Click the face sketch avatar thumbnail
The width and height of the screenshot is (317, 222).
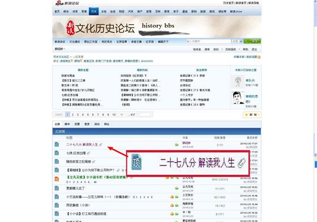(x=238, y=98)
